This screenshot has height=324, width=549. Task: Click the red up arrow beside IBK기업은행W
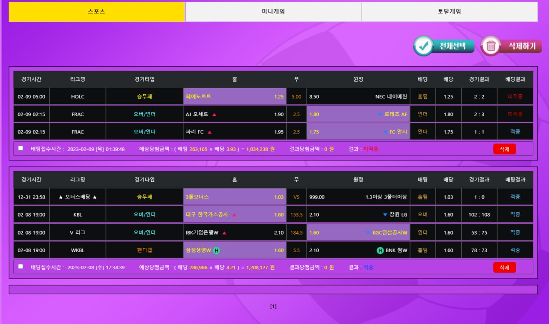[224, 233]
